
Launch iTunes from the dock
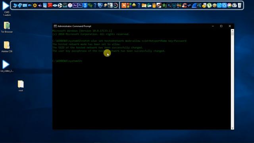[x=70, y=5]
